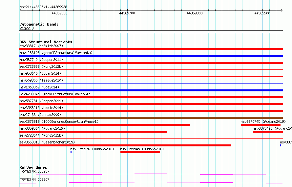Select the red esv3668318 variant bar
The height and width of the screenshot is (187, 292).
click(x=125, y=145)
